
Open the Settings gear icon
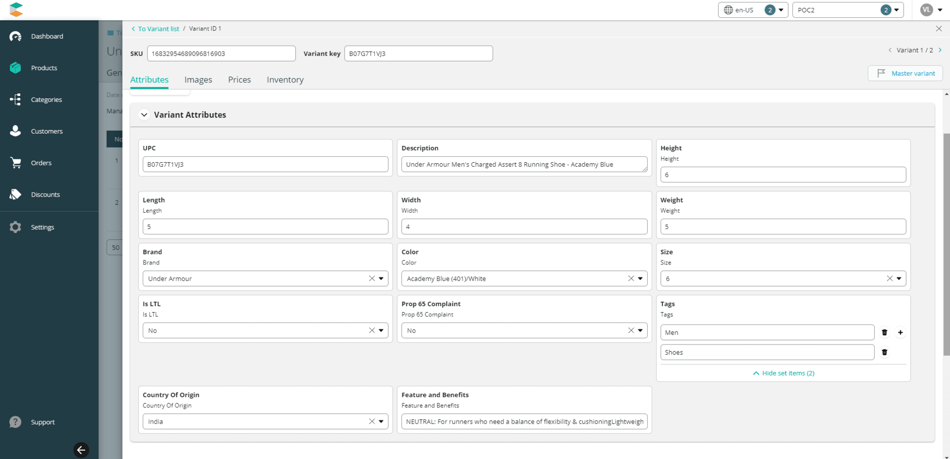point(16,227)
